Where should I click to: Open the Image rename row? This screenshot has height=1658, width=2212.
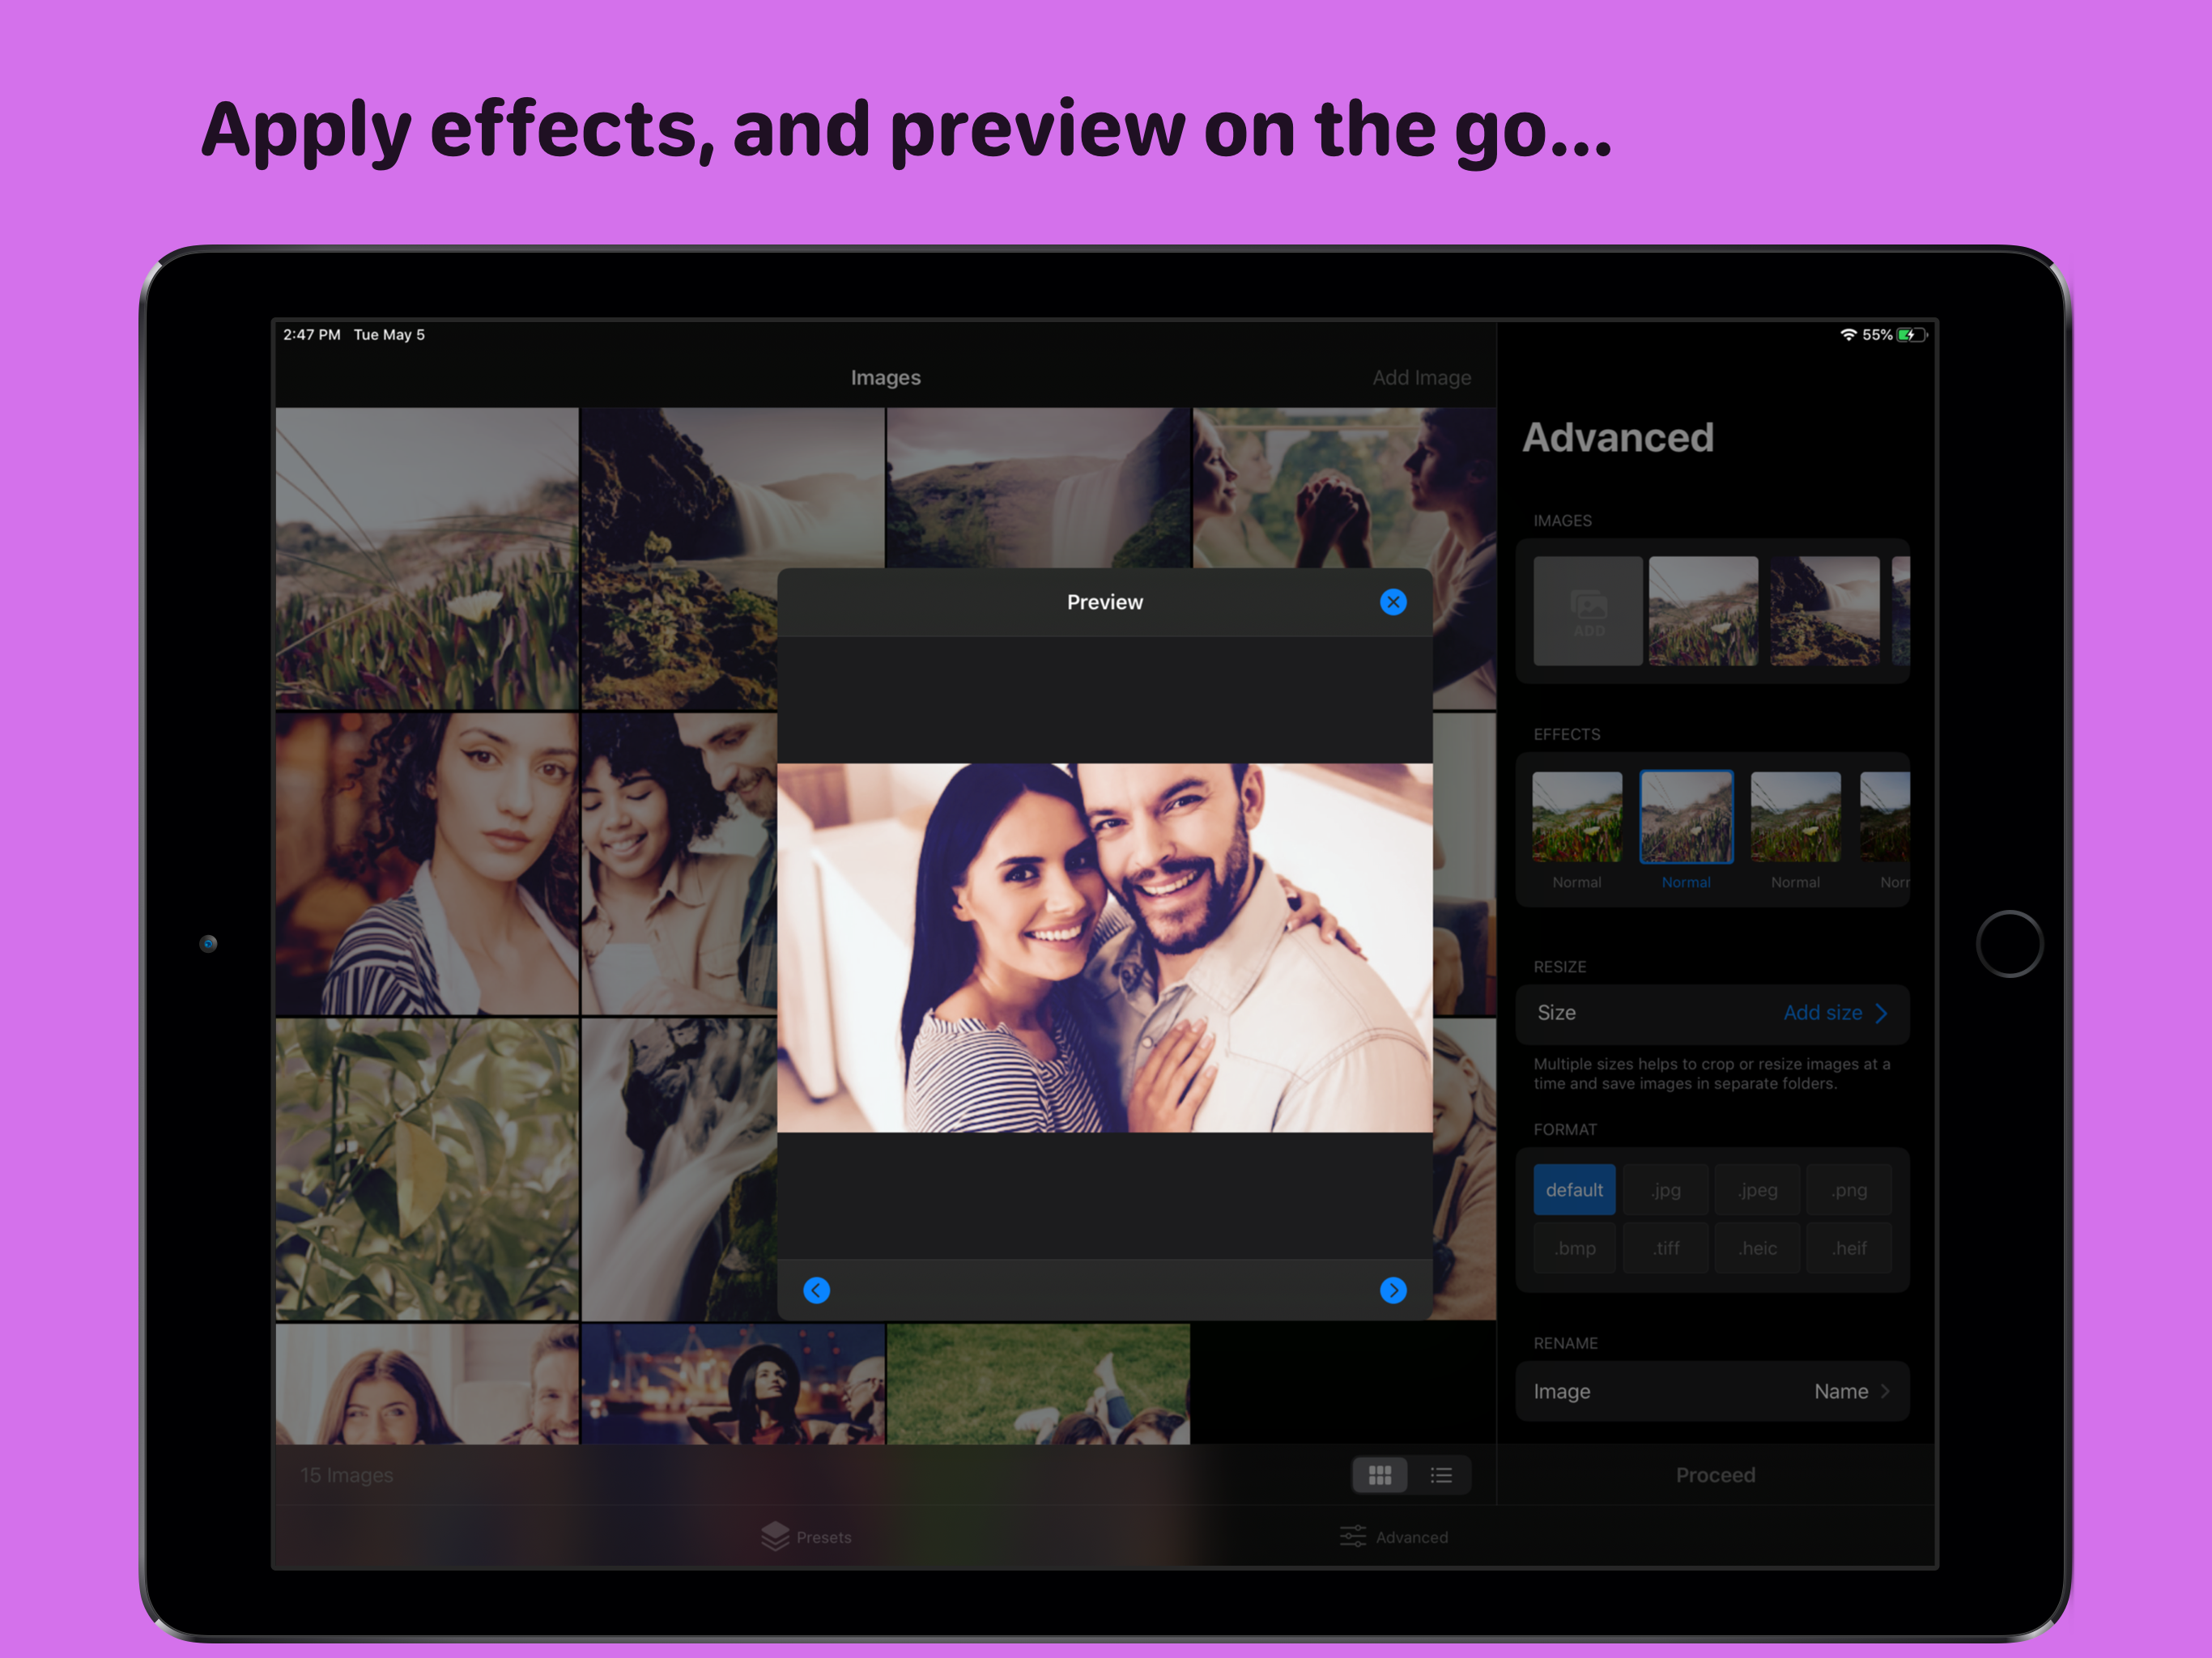coord(1712,1391)
